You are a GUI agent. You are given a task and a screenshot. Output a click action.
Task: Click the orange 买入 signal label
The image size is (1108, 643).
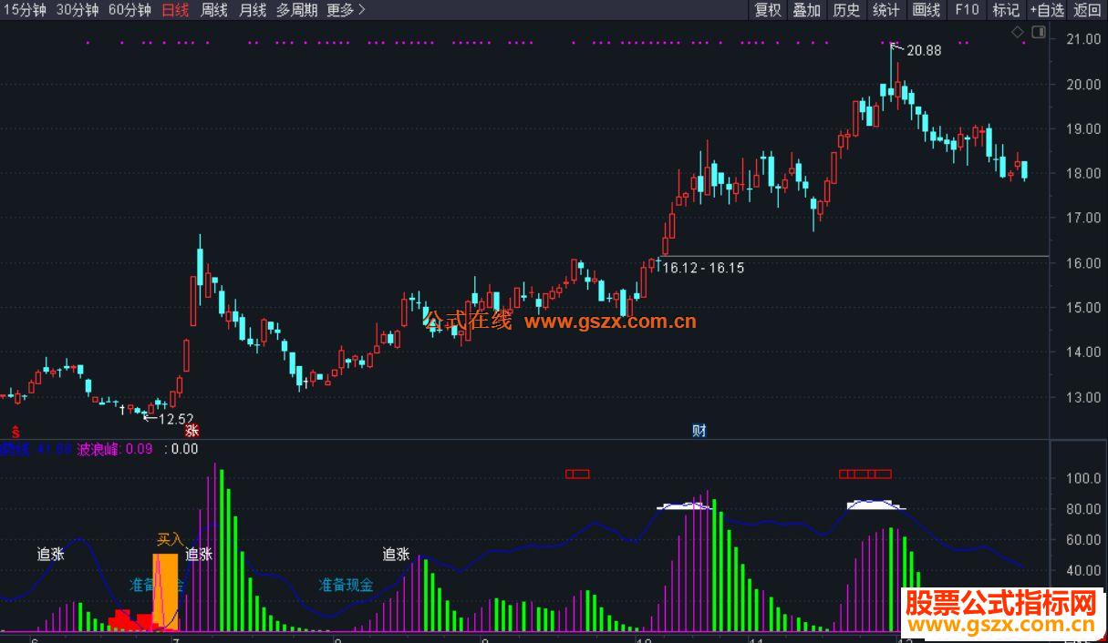pyautogui.click(x=171, y=539)
